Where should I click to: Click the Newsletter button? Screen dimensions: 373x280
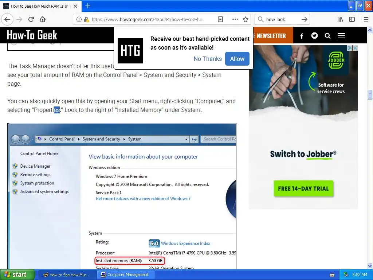[273, 36]
